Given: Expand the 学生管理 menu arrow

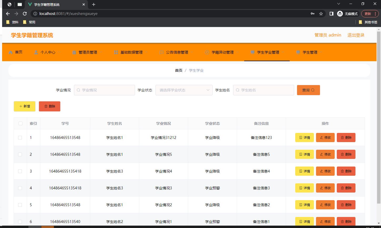Looking at the screenshot, I should pos(321,52).
